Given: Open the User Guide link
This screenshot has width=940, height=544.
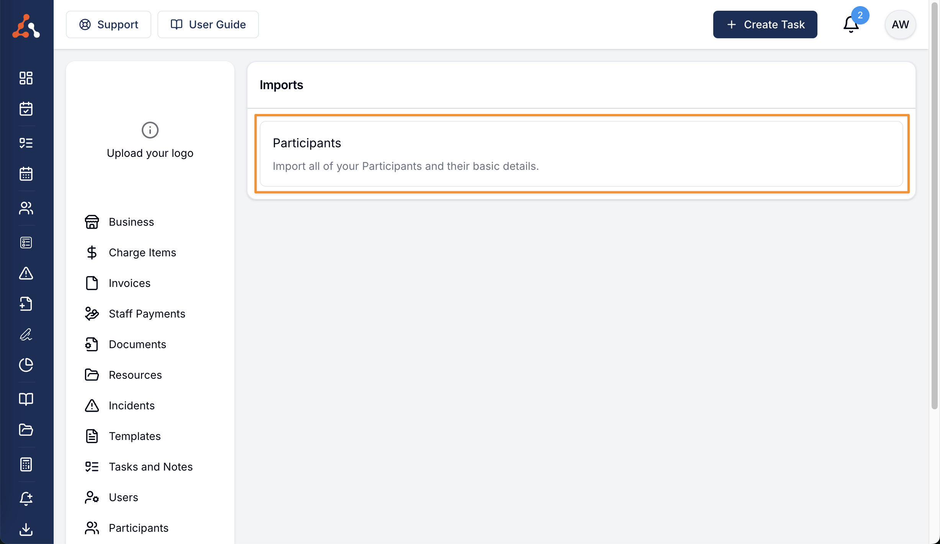Looking at the screenshot, I should pyautogui.click(x=208, y=24).
